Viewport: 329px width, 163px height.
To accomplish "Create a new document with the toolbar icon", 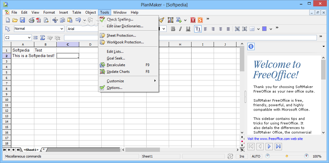I will tap(8, 20).
